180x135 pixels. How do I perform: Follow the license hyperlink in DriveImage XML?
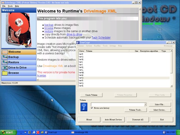(41, 76)
